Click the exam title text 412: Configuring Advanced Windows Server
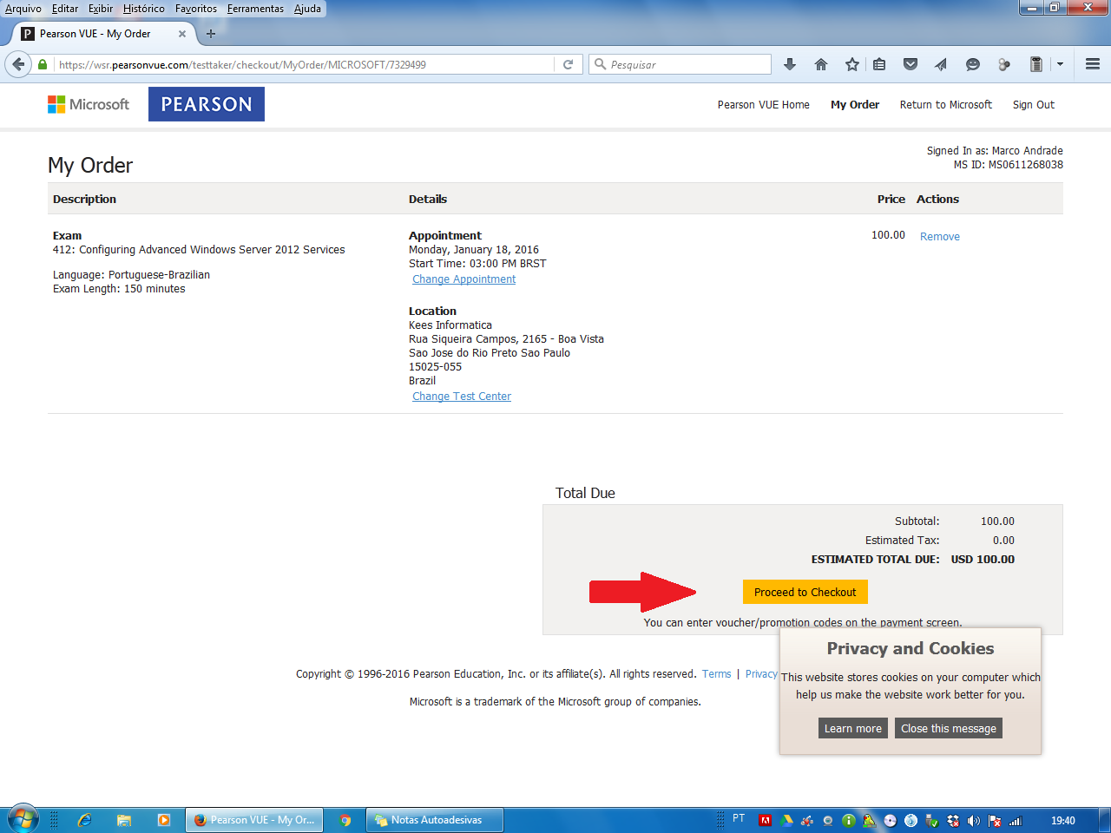The width and height of the screenshot is (1111, 833). (x=199, y=250)
